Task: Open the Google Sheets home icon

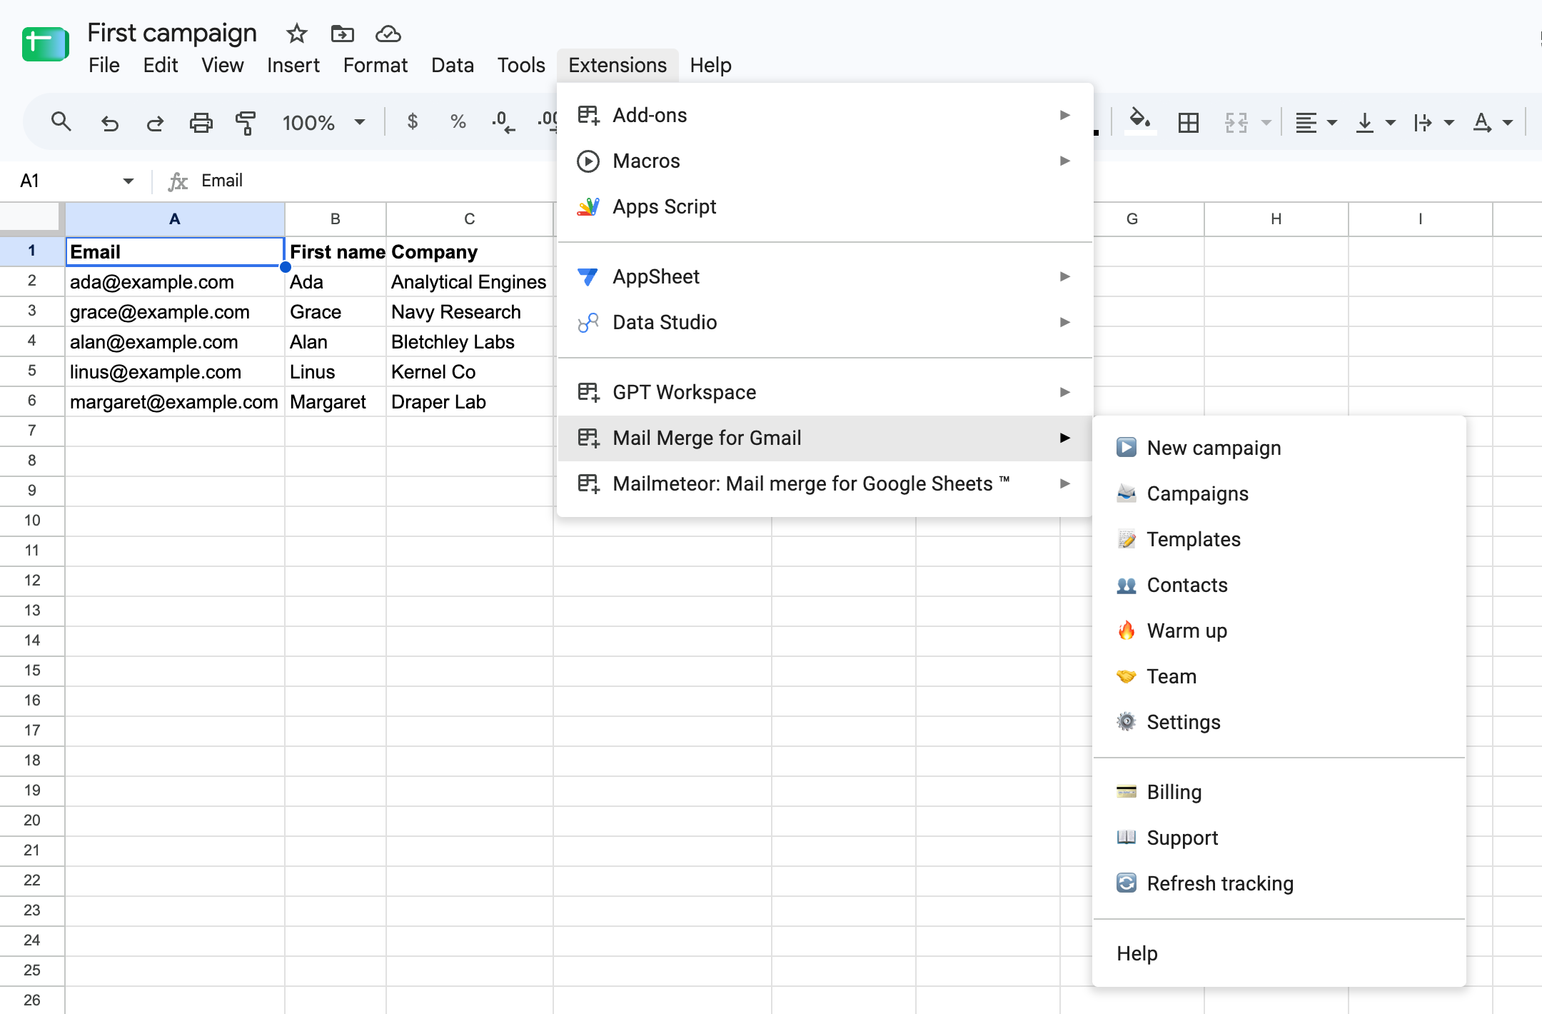Action: [x=45, y=44]
